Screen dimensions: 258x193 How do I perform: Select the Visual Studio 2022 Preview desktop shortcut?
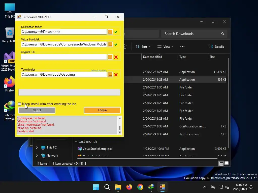click(8, 61)
